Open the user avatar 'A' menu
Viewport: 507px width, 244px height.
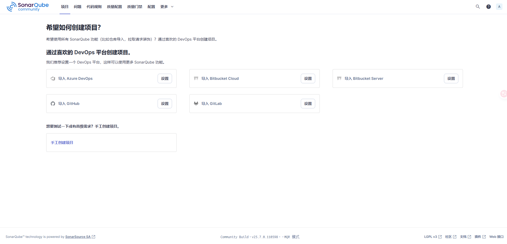pyautogui.click(x=499, y=7)
